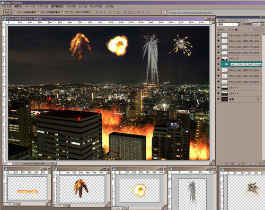Create a new layer with the panel icon
Image resolution: width=265 pixels, height=210 pixels.
coord(254,164)
